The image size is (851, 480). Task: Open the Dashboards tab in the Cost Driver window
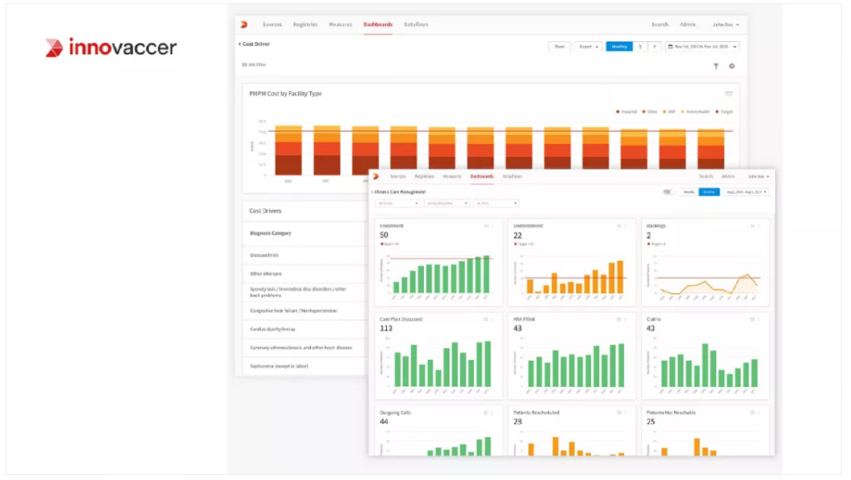click(378, 25)
